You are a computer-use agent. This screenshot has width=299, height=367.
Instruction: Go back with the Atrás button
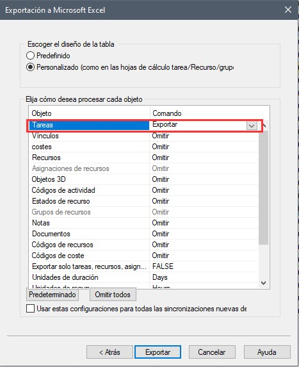tap(109, 352)
